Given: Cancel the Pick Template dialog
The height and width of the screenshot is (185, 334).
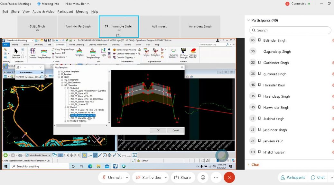Looking at the screenshot, I should (x=175, y=130).
